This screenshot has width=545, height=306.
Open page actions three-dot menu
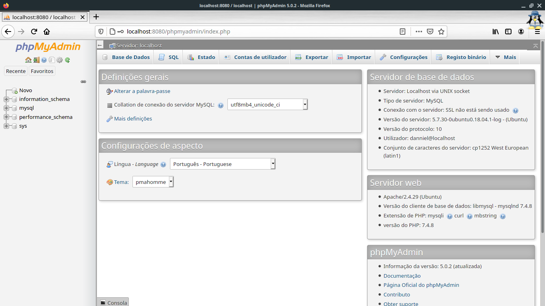(x=419, y=32)
